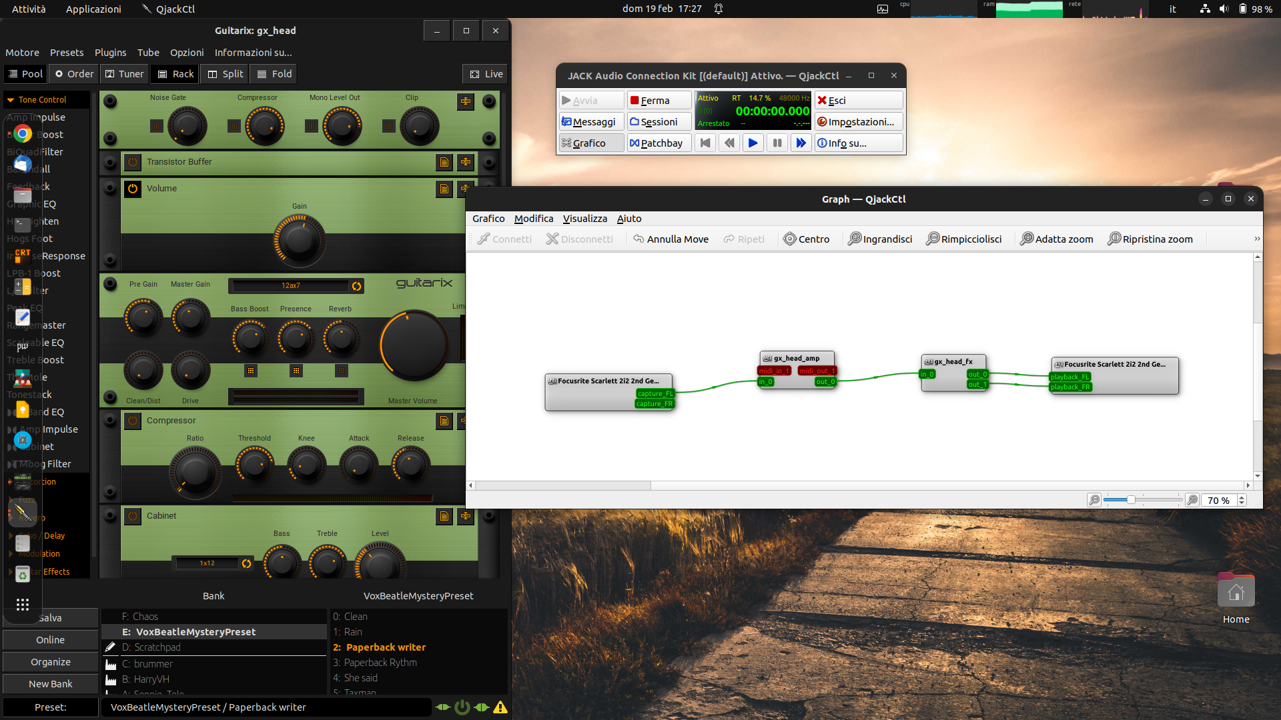Click Adatta zoom toolbar icon
This screenshot has width=1281, height=720.
click(x=1027, y=239)
